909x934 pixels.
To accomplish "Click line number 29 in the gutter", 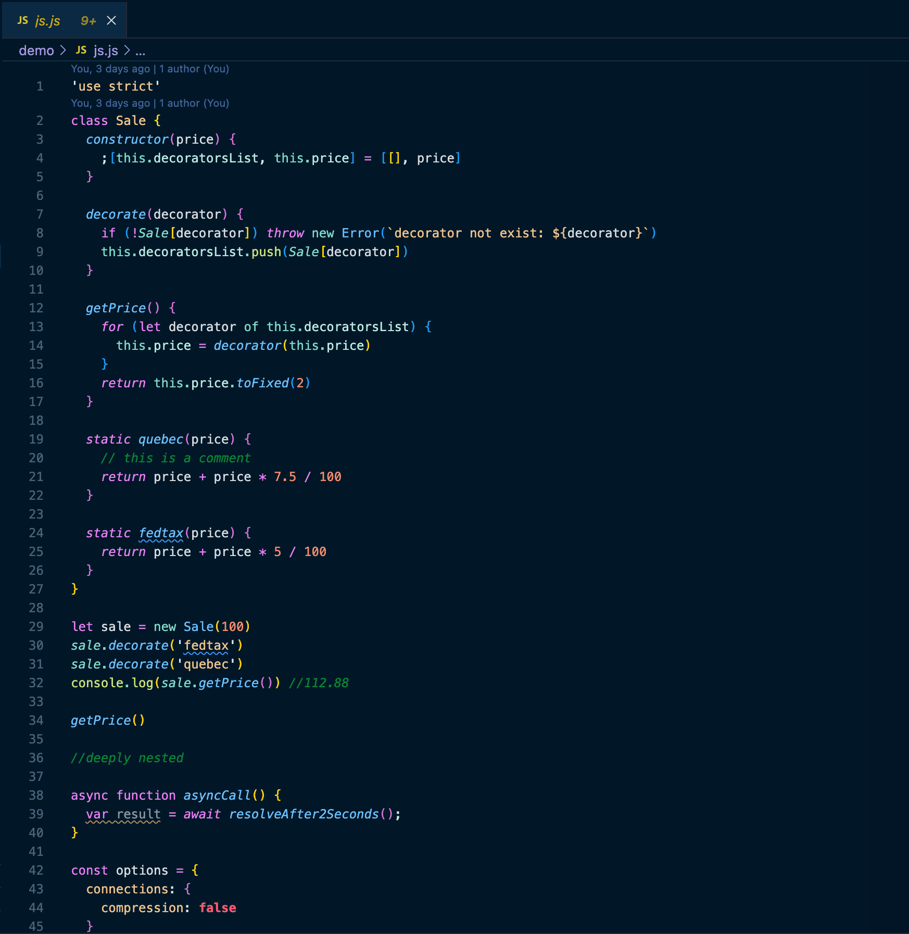I will [x=36, y=627].
